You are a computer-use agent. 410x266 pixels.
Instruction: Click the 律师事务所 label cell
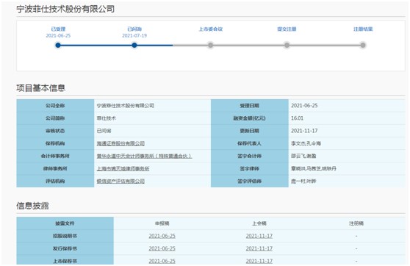pyautogui.click(x=55, y=168)
